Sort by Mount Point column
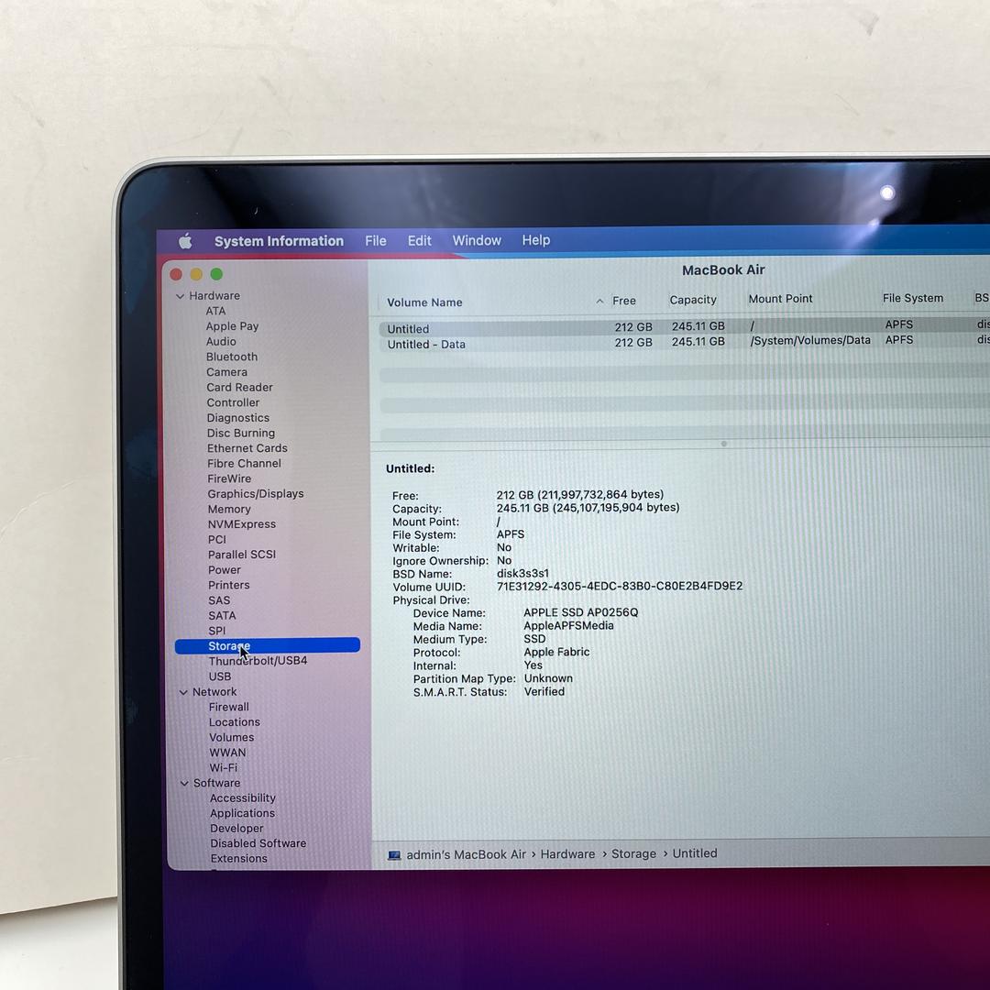The image size is (990, 990). (780, 299)
